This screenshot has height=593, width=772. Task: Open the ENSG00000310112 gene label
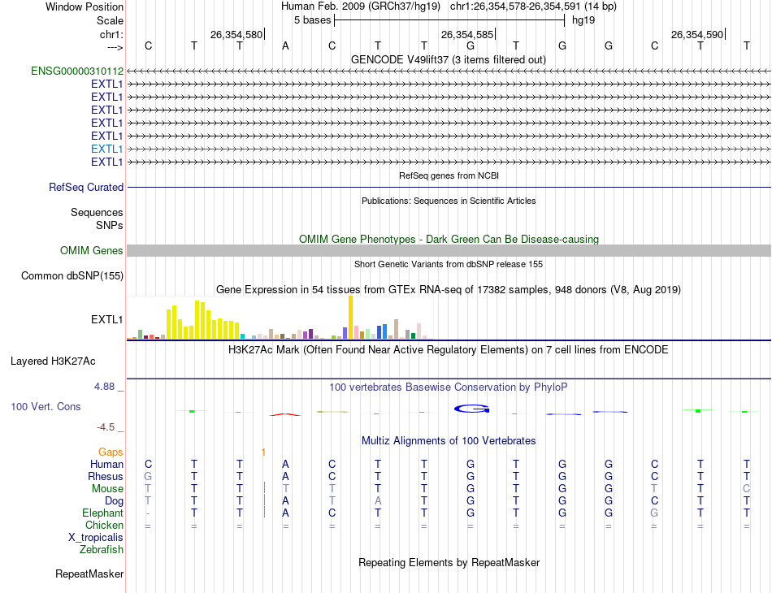[77, 71]
